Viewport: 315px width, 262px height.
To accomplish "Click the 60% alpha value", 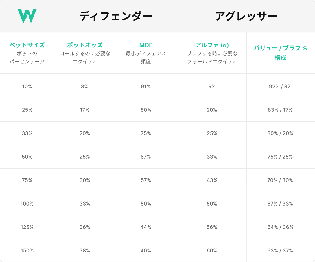I will (212, 250).
